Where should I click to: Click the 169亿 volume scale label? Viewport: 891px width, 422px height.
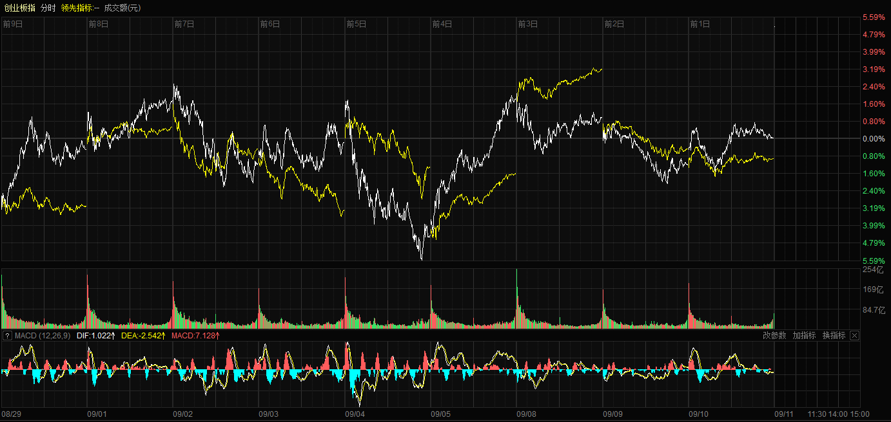click(x=872, y=290)
